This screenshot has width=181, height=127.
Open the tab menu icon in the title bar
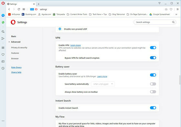point(159,3)
